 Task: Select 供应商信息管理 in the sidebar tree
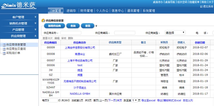click(x=16, y=44)
